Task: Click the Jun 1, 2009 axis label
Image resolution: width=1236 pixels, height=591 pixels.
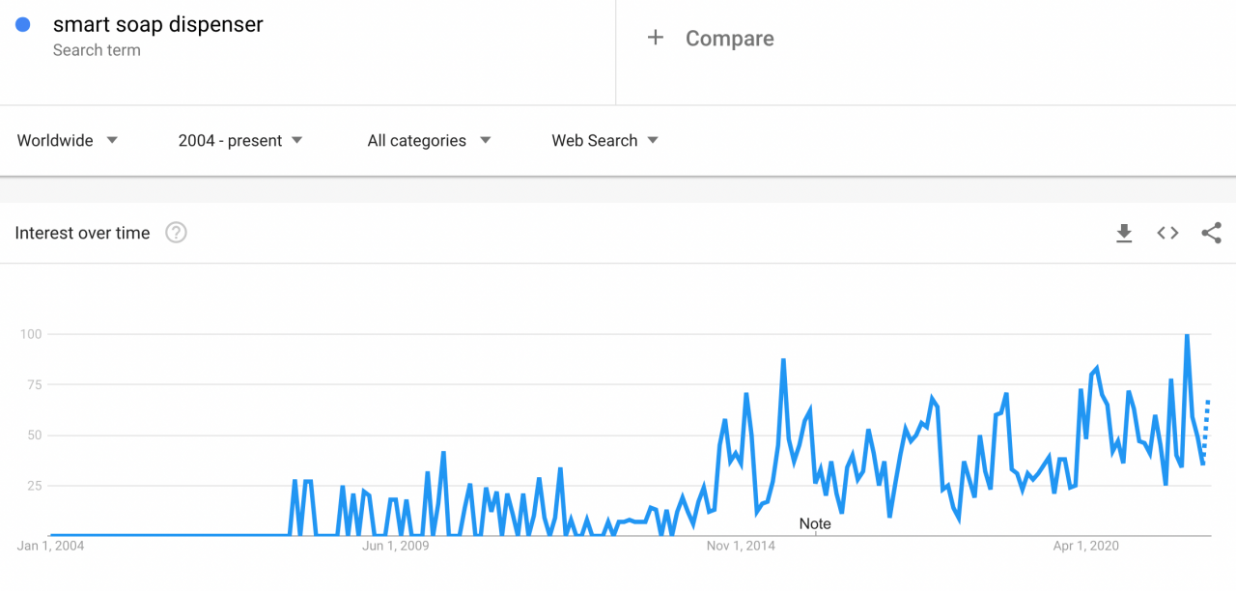Action: (396, 546)
